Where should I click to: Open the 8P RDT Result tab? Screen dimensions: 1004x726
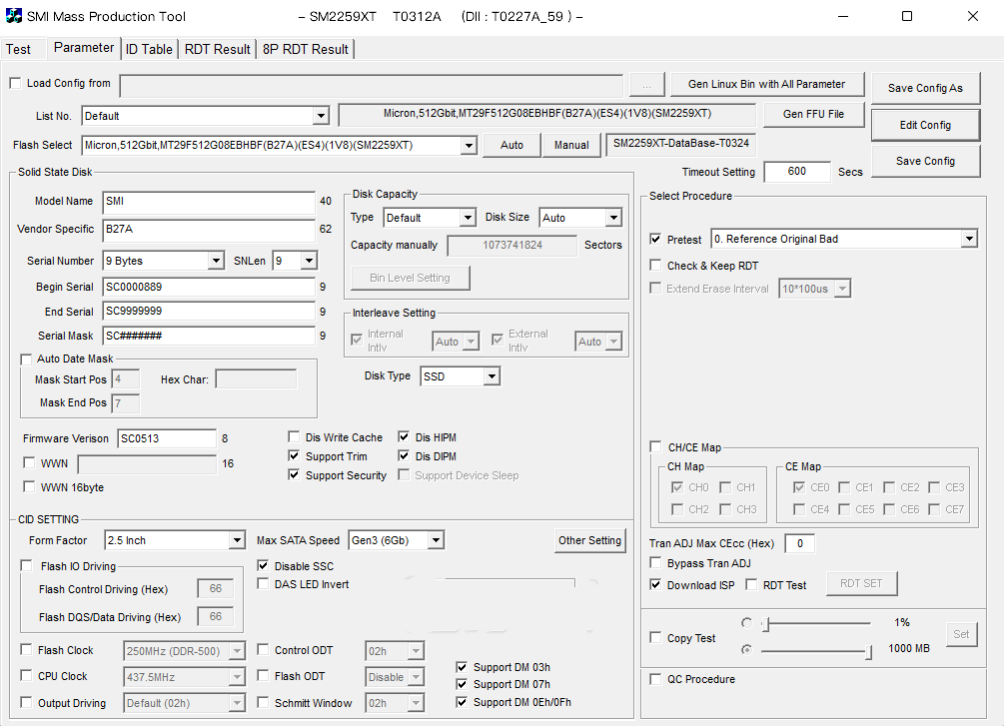coord(306,49)
